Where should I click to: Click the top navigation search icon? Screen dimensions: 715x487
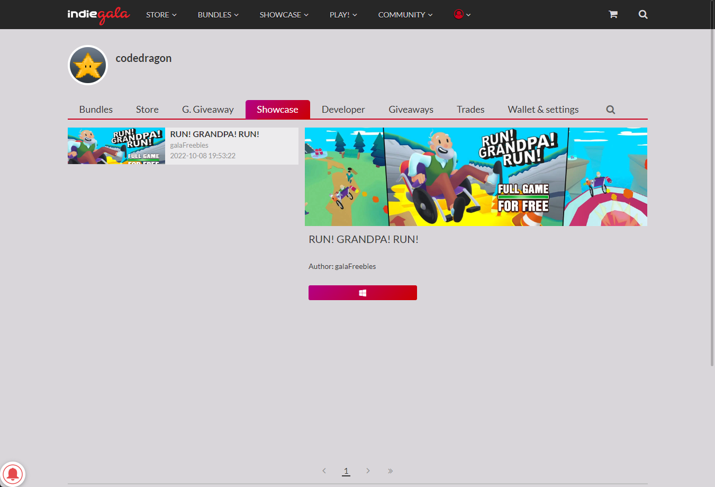643,14
